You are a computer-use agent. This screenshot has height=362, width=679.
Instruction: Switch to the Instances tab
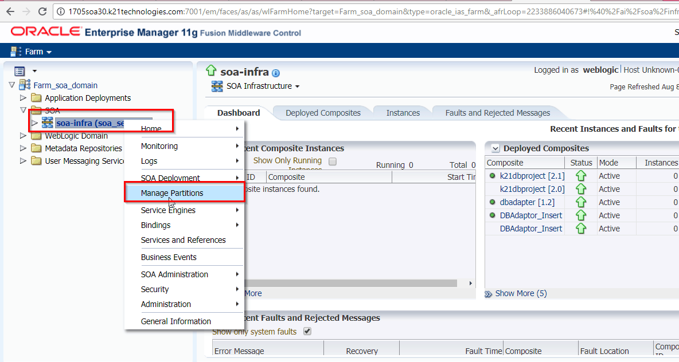403,113
